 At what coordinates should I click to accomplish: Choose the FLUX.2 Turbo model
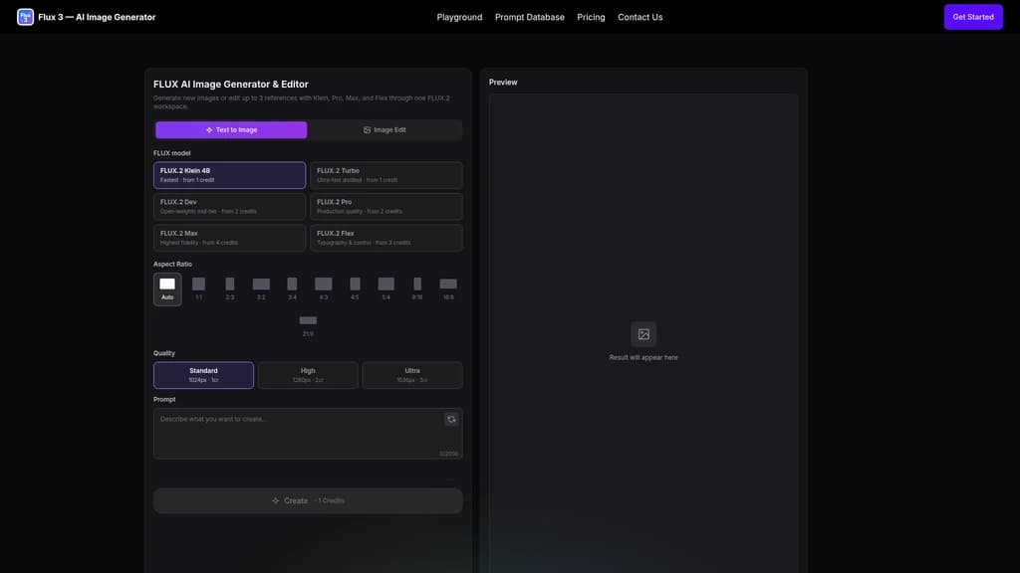(x=386, y=175)
